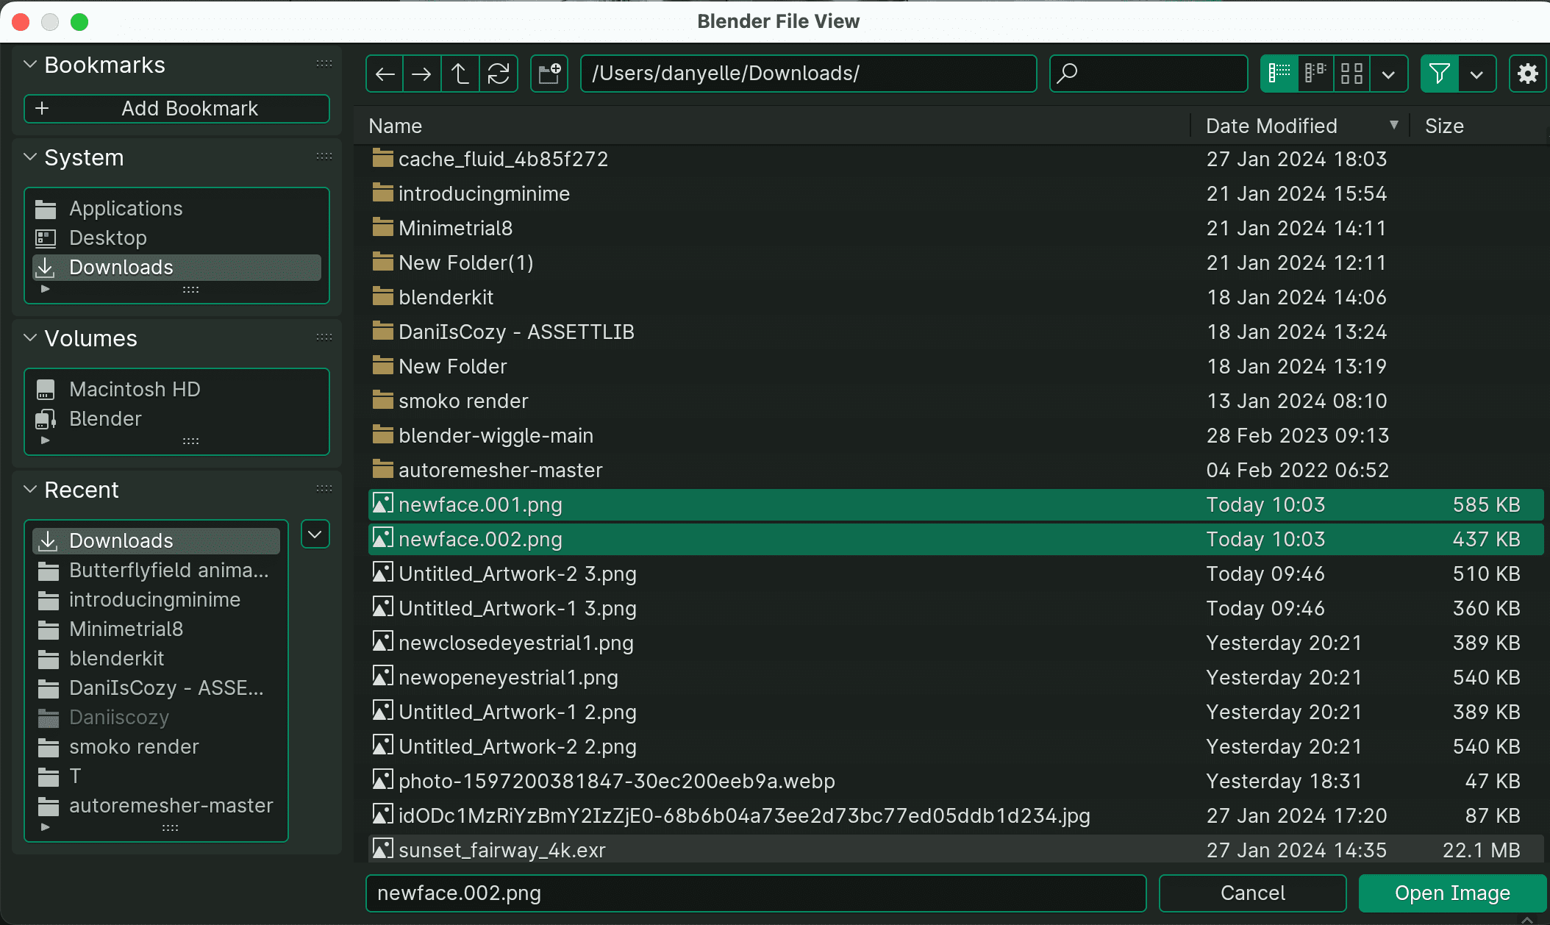Open Desktop in System list
Image resolution: width=1550 pixels, height=925 pixels.
tap(176, 238)
